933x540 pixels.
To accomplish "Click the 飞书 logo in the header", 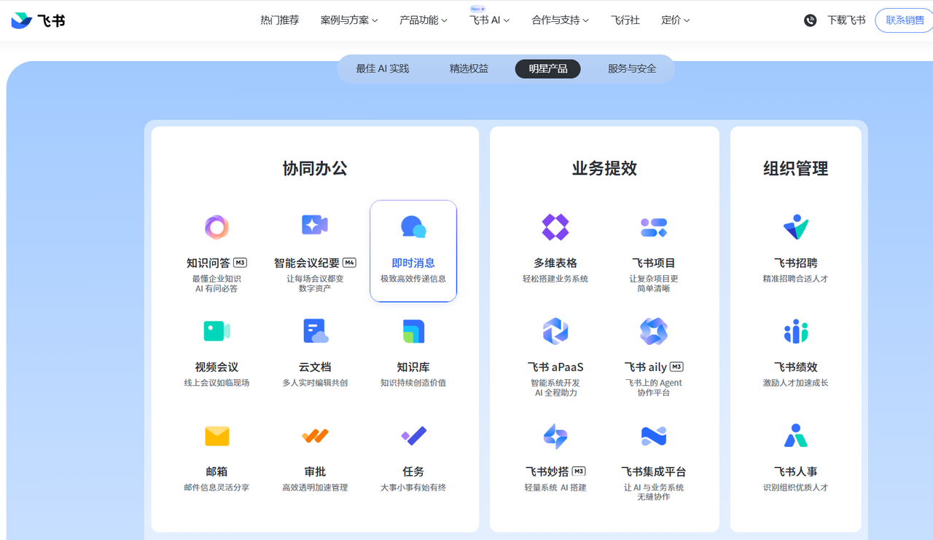I will tap(38, 20).
